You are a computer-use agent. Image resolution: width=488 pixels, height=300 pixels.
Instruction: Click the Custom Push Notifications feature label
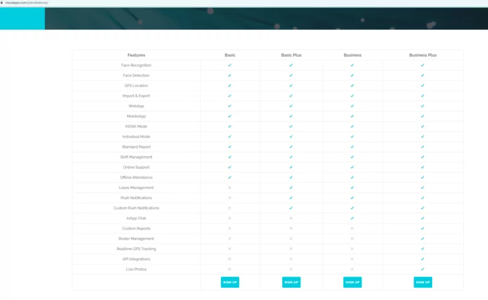pos(137,208)
